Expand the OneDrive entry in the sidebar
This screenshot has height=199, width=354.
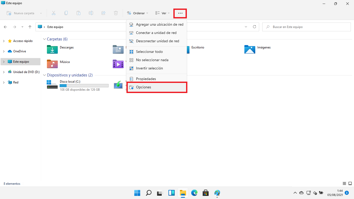pos(4,51)
